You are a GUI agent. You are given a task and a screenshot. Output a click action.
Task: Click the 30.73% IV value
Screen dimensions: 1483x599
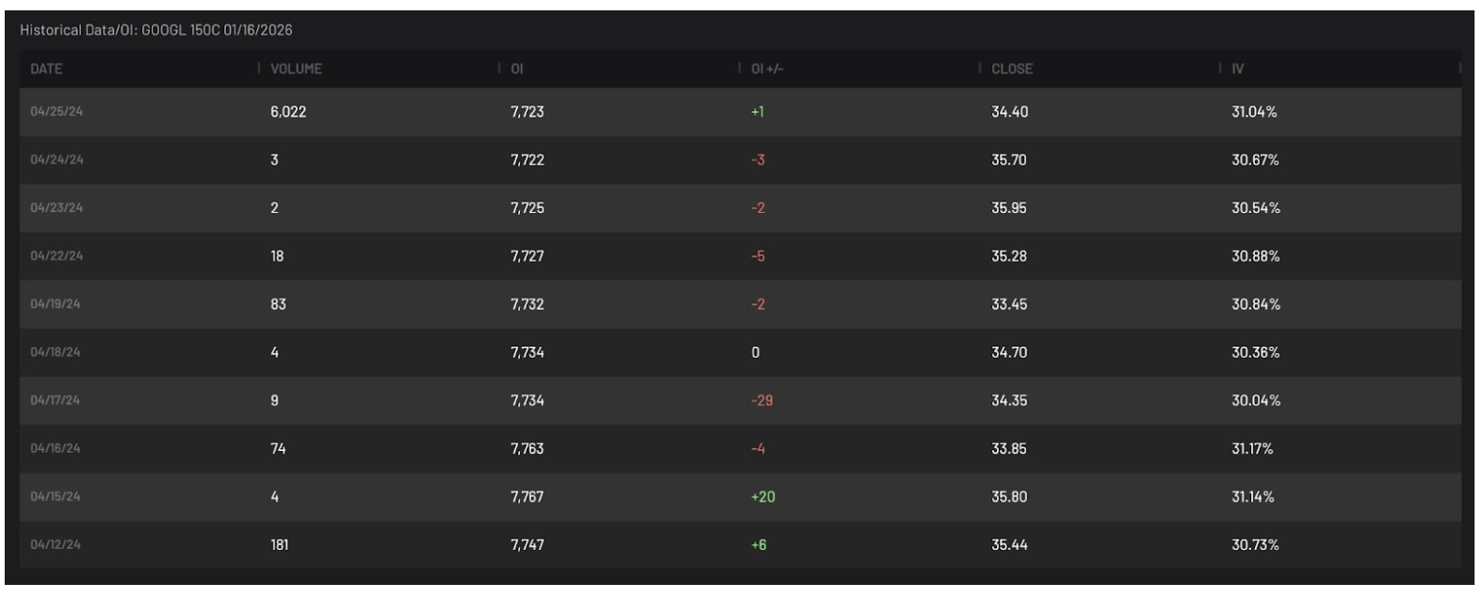pos(1255,544)
